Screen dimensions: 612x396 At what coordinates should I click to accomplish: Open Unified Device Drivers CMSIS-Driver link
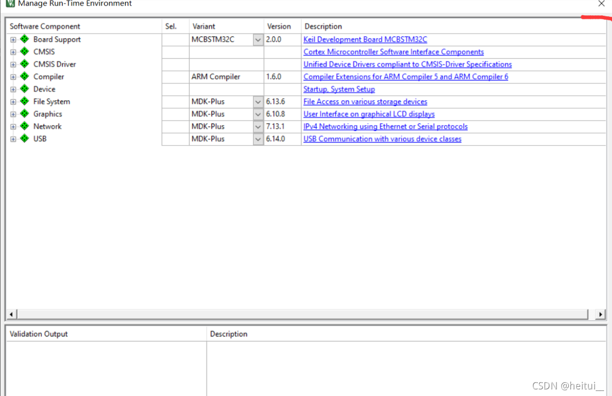408,64
